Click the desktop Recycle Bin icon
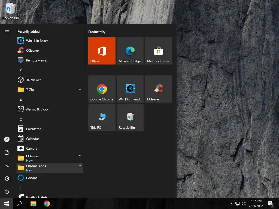279x209 pixels. click(x=10, y=11)
